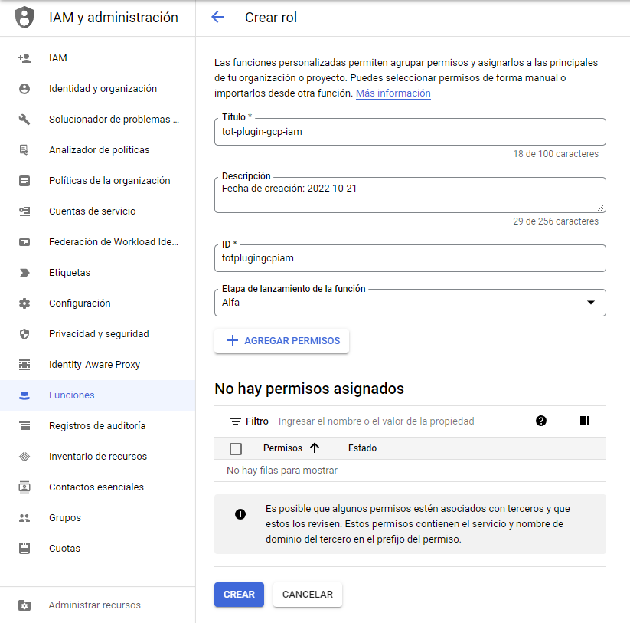Open Inventario de recursos page
Screen dimensions: 630x623
[97, 457]
